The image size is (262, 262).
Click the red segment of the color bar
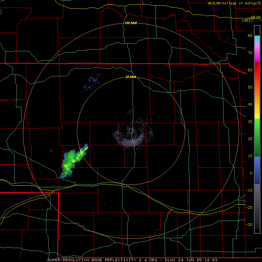tap(257, 70)
